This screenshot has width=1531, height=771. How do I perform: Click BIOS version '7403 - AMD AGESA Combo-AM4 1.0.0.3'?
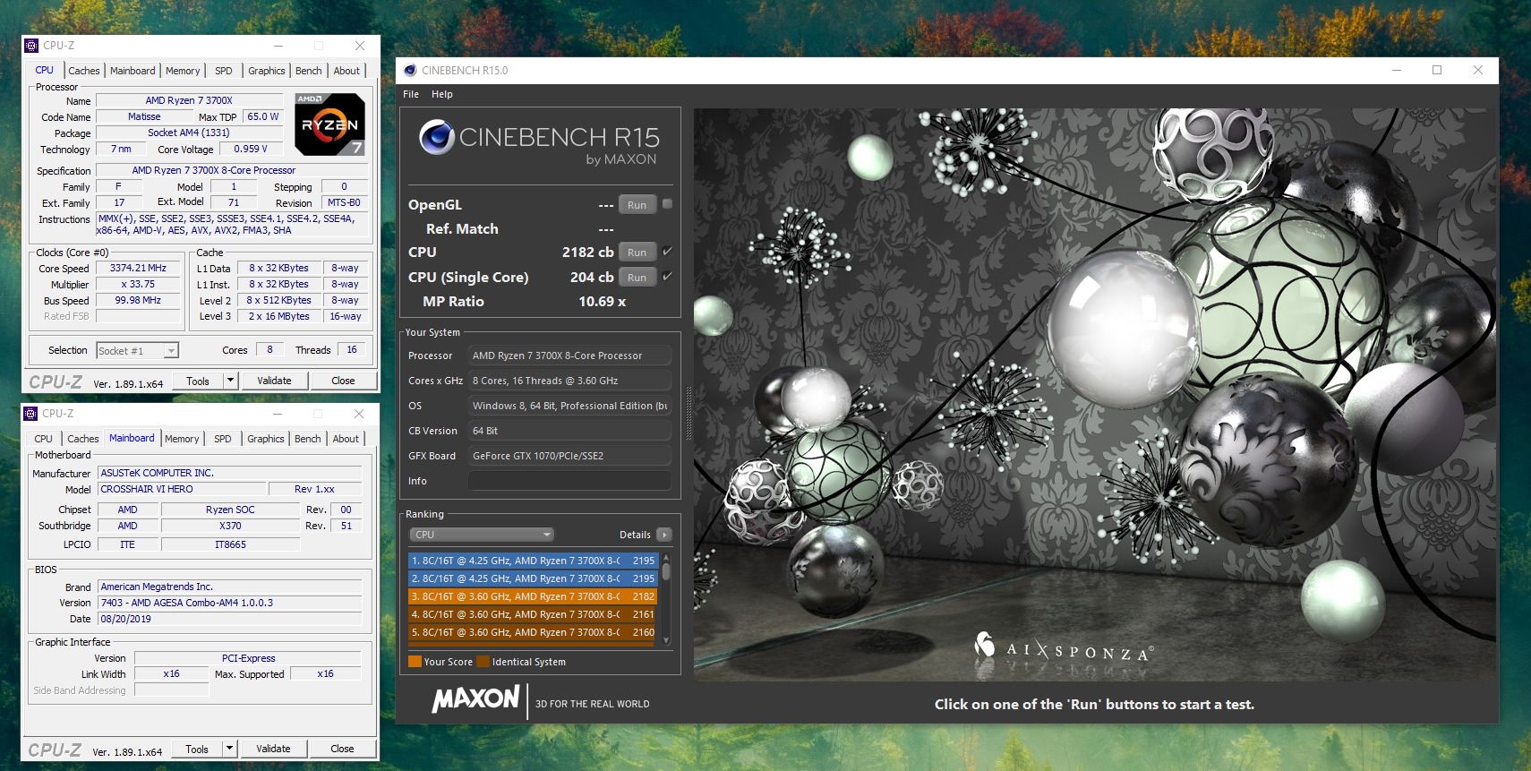tap(230, 603)
